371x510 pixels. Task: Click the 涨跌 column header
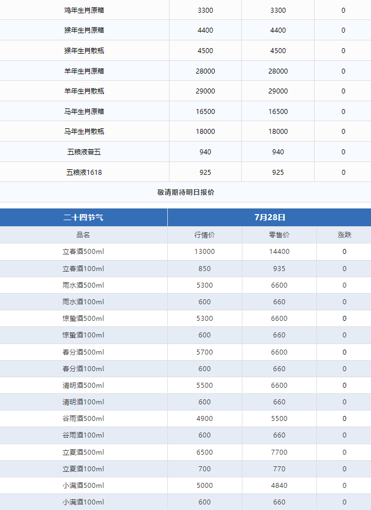344,235
